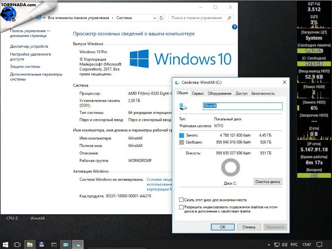Click the Занято HDD 6% bar
This screenshot has height=249, width=332.
point(314,108)
